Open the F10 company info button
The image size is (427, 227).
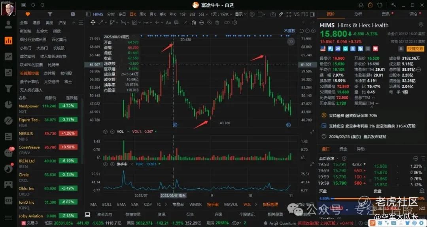click(x=305, y=14)
